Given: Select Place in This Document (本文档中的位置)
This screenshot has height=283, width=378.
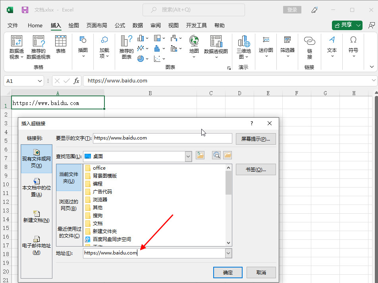Looking at the screenshot, I should point(37,188).
